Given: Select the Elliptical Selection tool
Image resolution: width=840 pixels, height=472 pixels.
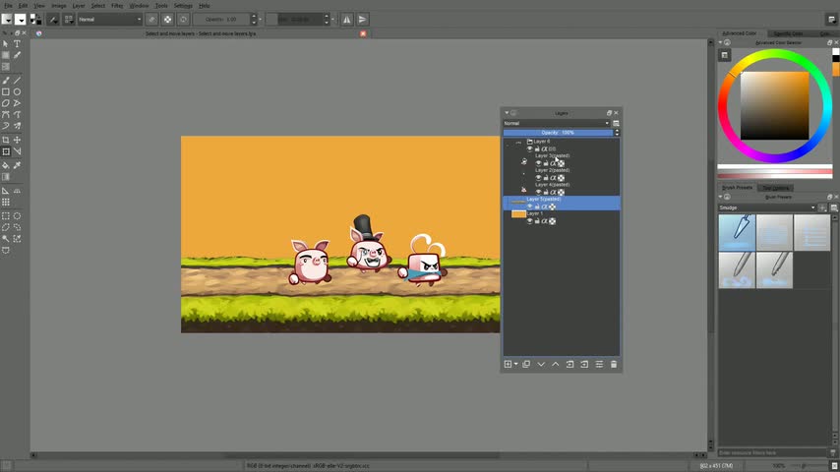Looking at the screenshot, I should tap(17, 216).
